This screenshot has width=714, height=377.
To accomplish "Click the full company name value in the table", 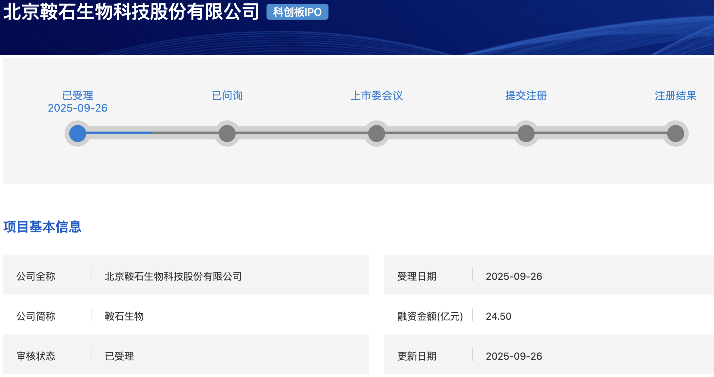I will (173, 276).
